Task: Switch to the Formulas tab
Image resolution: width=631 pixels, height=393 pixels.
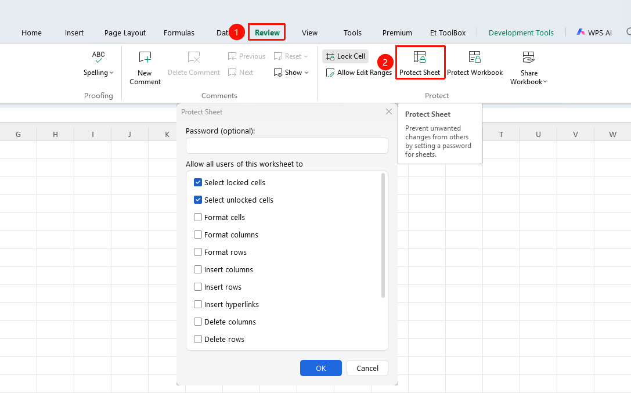Action: tap(179, 33)
